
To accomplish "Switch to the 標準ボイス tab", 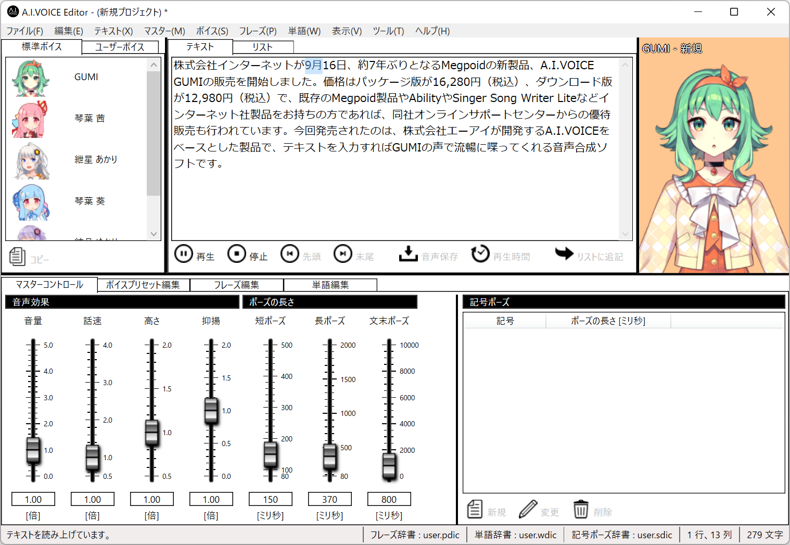I will point(42,47).
